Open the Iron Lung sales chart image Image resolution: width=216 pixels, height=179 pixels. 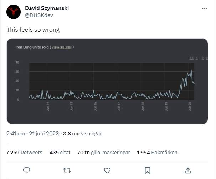click(107, 86)
